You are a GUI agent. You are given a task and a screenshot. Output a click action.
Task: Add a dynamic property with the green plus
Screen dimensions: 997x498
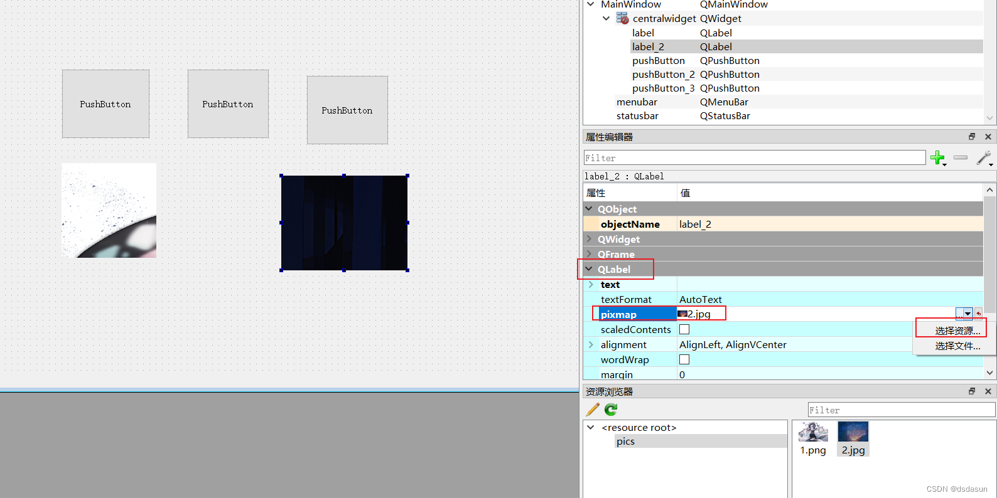[937, 158]
